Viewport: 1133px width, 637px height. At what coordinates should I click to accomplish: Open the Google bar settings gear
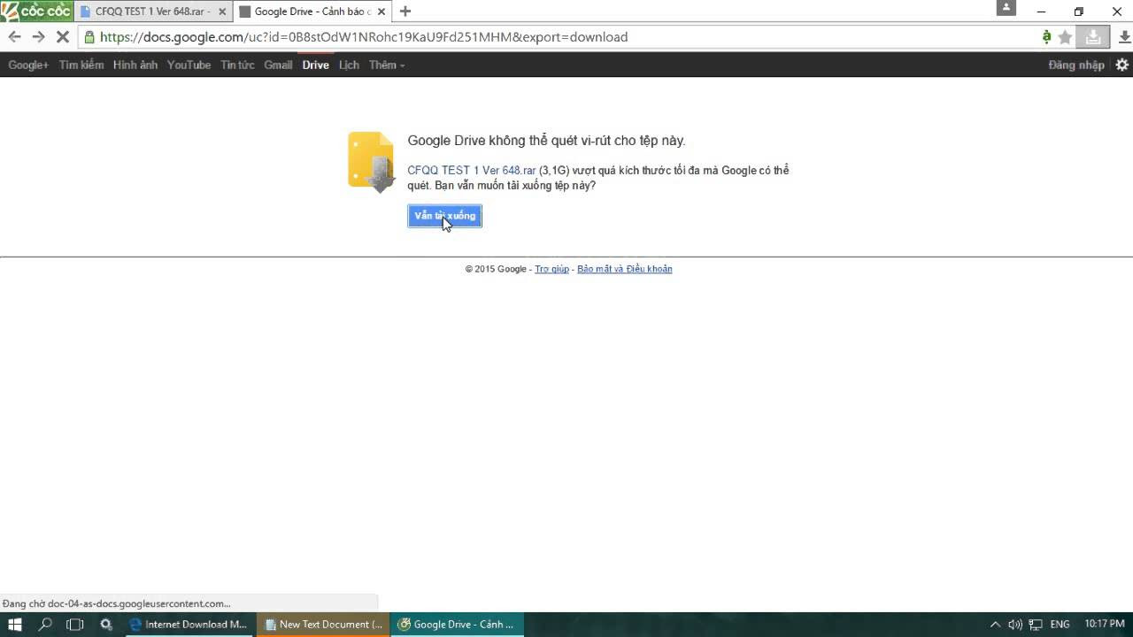(x=1121, y=65)
